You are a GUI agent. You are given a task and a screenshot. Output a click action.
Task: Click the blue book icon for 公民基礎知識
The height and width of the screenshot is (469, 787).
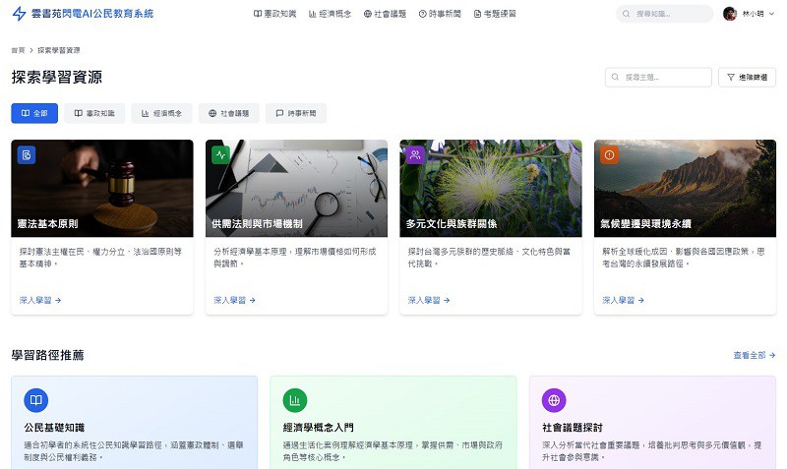pyautogui.click(x=35, y=400)
